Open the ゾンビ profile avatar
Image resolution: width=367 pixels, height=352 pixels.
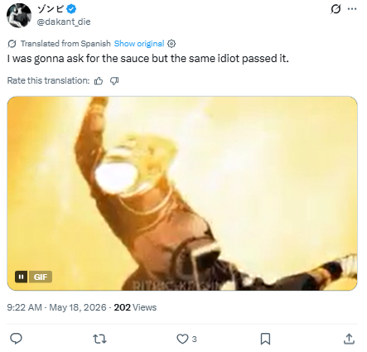point(19,16)
